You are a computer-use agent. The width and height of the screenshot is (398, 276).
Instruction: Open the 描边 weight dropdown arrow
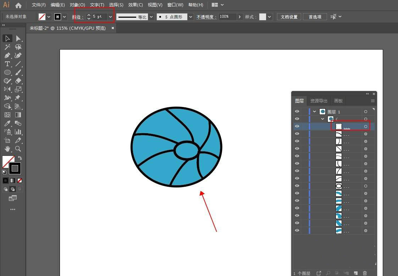pos(110,17)
